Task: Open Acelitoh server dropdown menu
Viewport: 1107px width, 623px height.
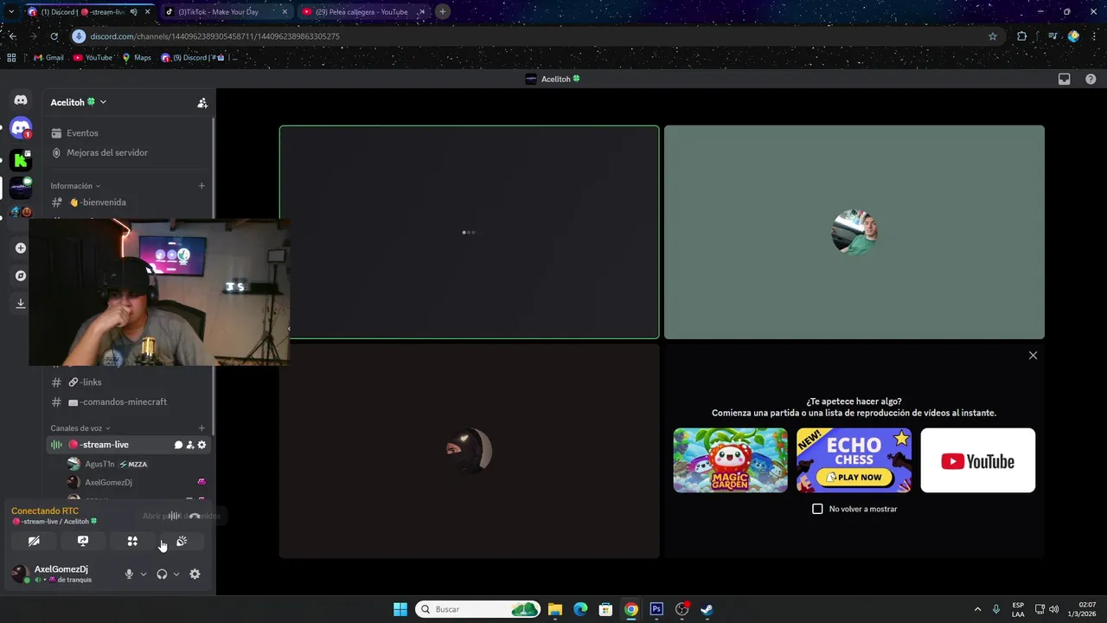Action: pos(79,102)
